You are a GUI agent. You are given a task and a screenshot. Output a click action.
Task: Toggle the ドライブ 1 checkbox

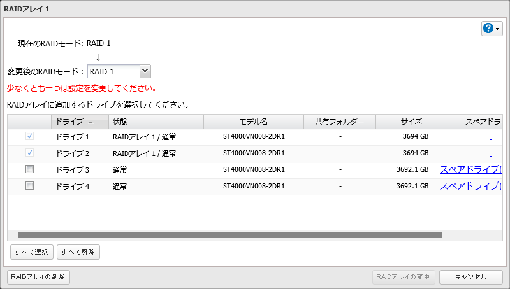click(x=29, y=136)
